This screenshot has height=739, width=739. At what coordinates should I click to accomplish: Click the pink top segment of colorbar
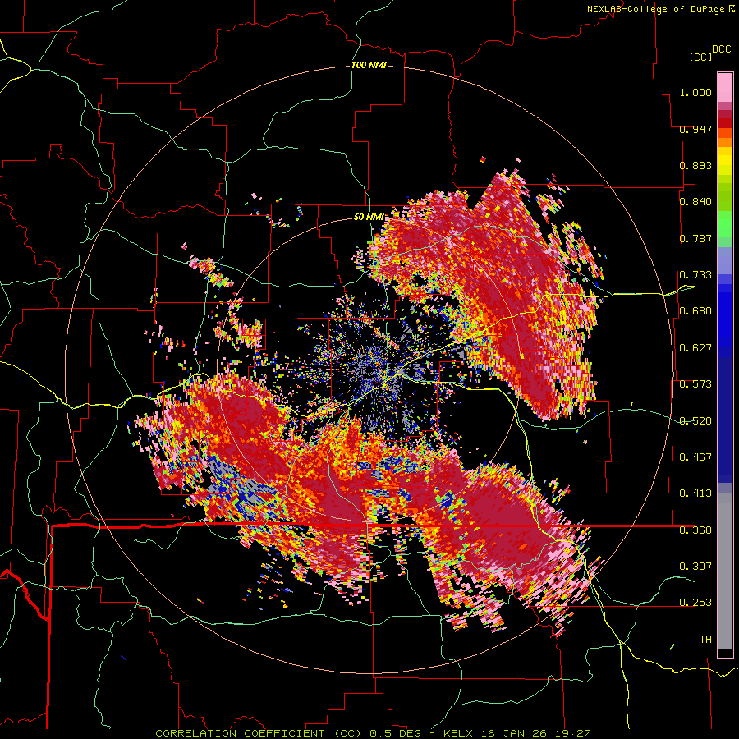tap(725, 87)
